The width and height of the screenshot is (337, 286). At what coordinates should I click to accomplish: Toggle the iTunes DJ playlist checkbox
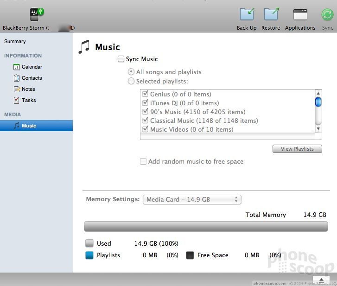click(x=145, y=102)
